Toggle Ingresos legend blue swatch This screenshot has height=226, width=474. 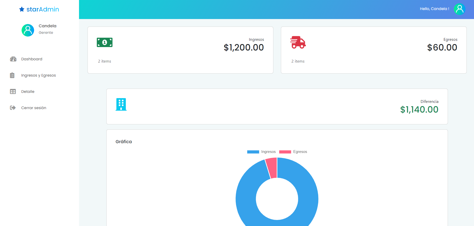(253, 152)
